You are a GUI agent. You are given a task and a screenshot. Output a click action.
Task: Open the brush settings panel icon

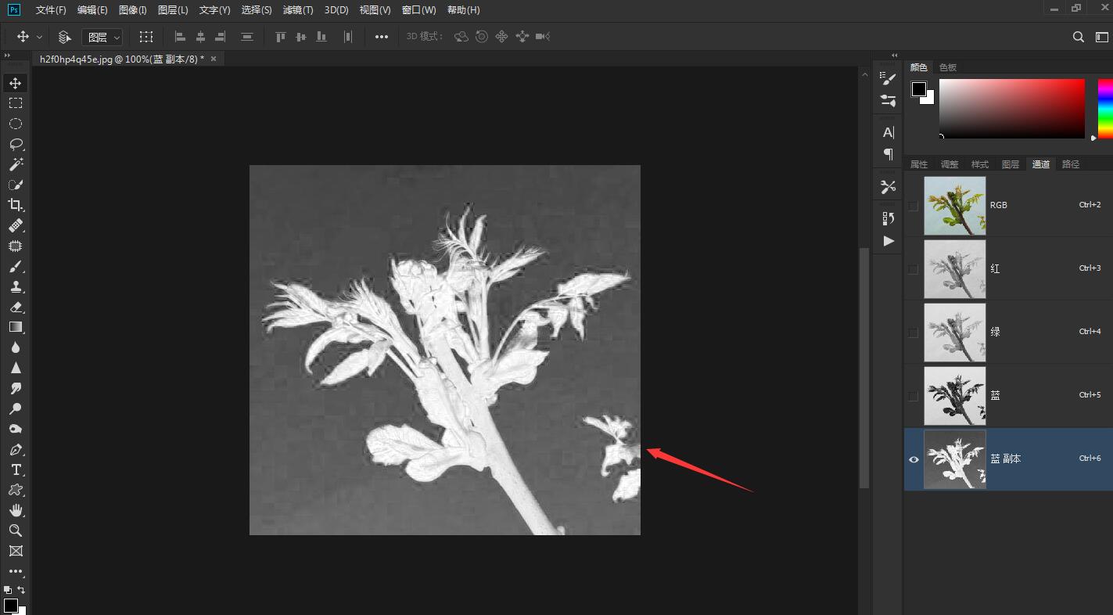point(889,78)
